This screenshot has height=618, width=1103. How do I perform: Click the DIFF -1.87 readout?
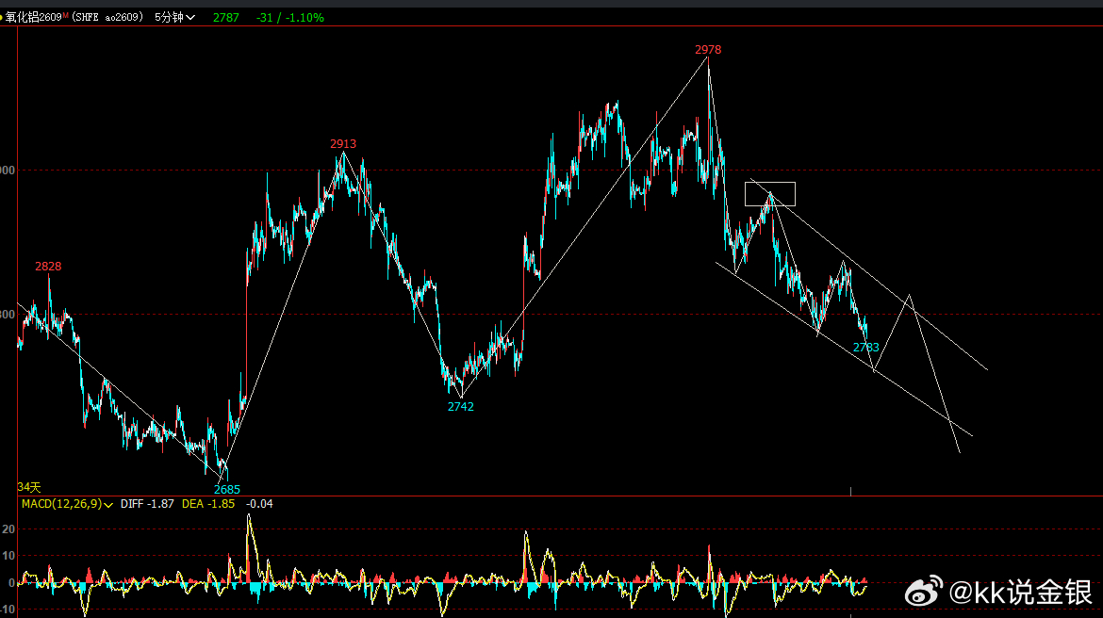[147, 504]
